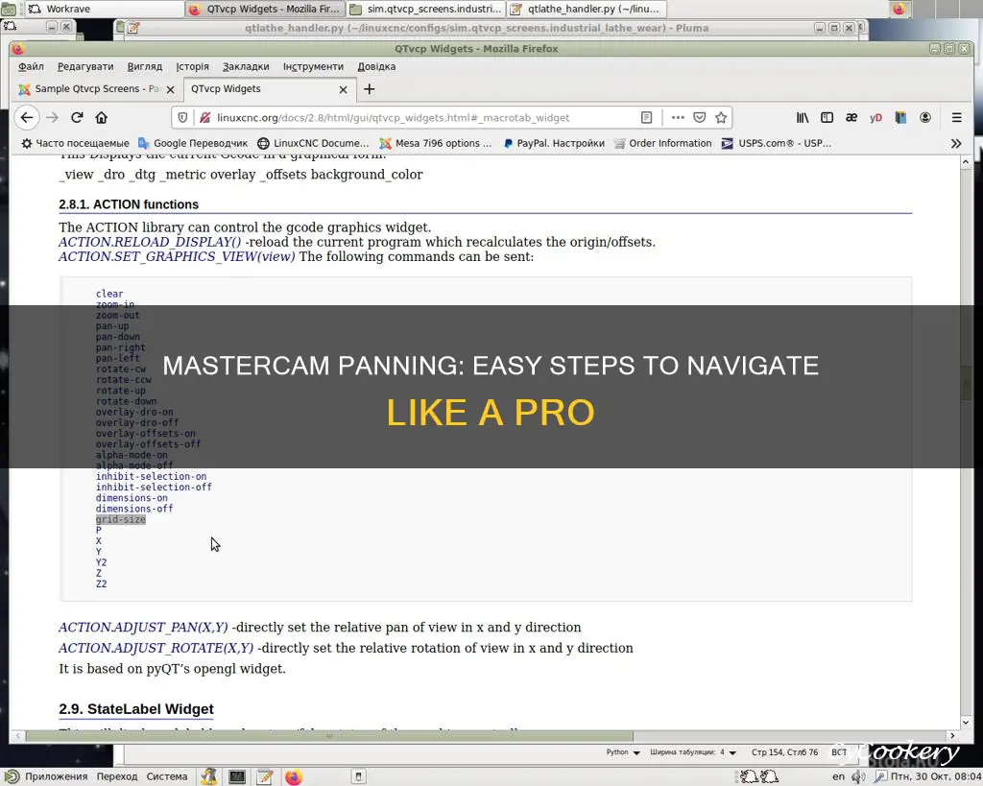Click the 'grid-size' highlighted text

click(x=120, y=519)
